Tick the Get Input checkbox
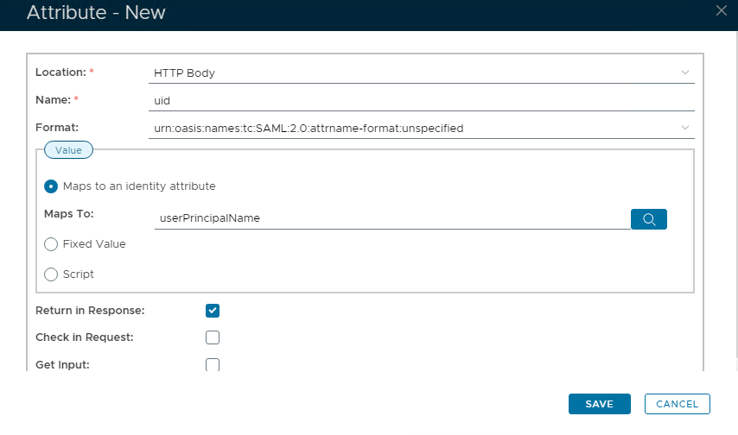 [213, 365]
